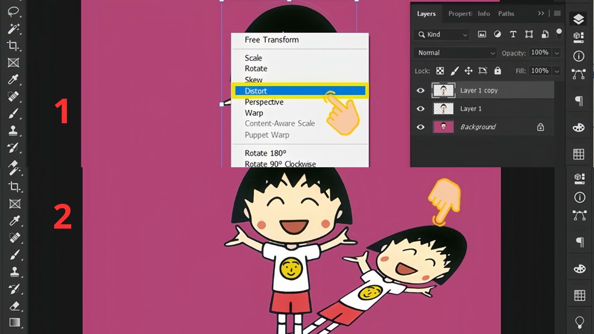Click the Opacity 100% value field
The width and height of the screenshot is (594, 334).
[x=540, y=52]
